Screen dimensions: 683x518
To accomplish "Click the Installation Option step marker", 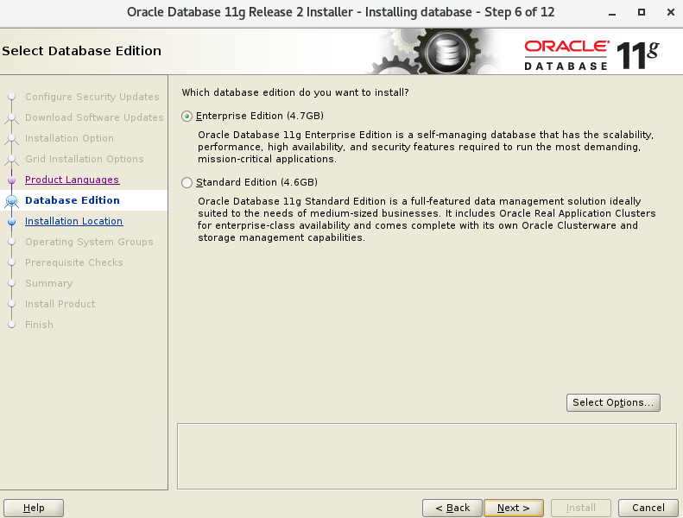I will [x=12, y=139].
